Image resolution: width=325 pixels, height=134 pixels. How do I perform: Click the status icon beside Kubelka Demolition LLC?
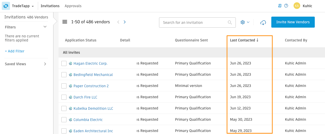[71, 108]
